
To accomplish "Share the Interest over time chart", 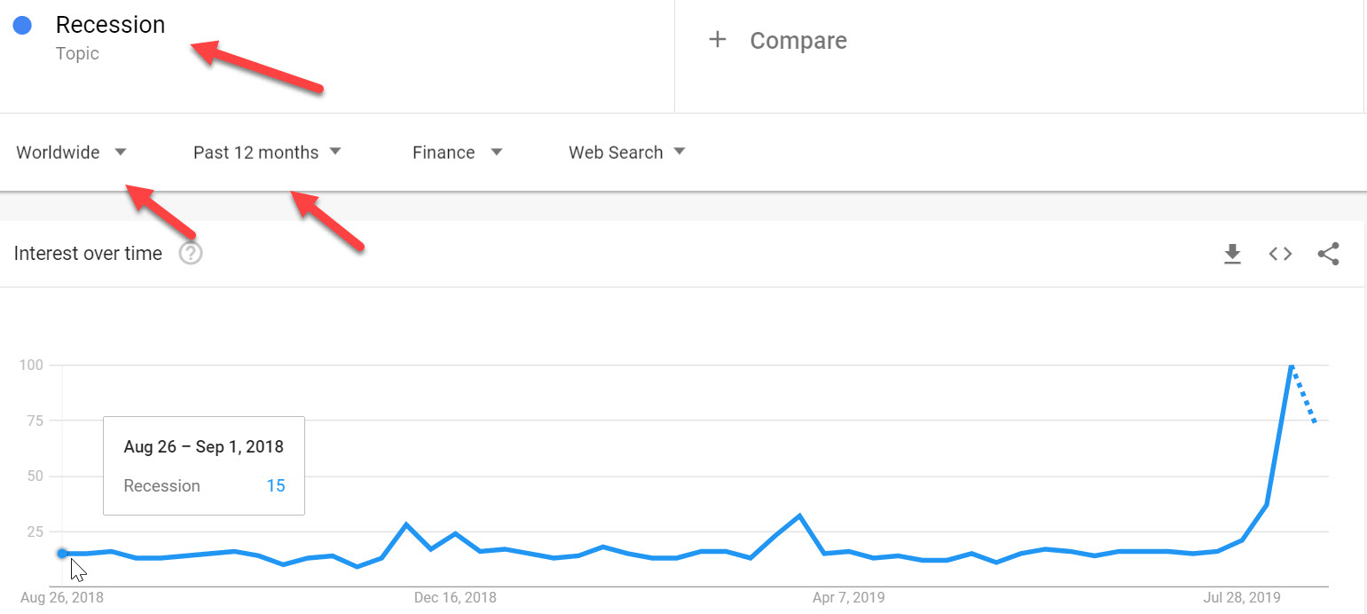I will click(1328, 255).
